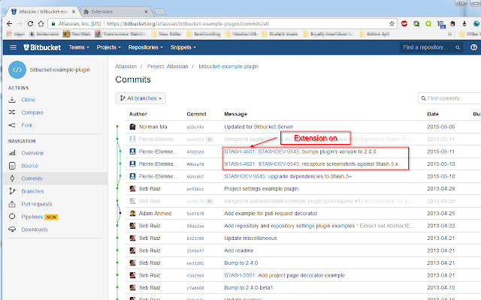Click the Compare shuffle icon
Viewport: 481px width, 300px height.
click(12, 112)
